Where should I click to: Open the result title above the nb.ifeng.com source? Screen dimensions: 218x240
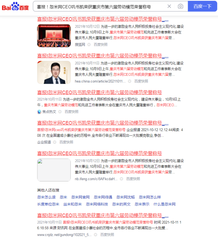tap(99, 153)
